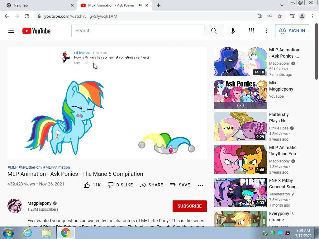The width and height of the screenshot is (319, 239).
Task: Open the Everypony is strange video title
Action: 281,217
